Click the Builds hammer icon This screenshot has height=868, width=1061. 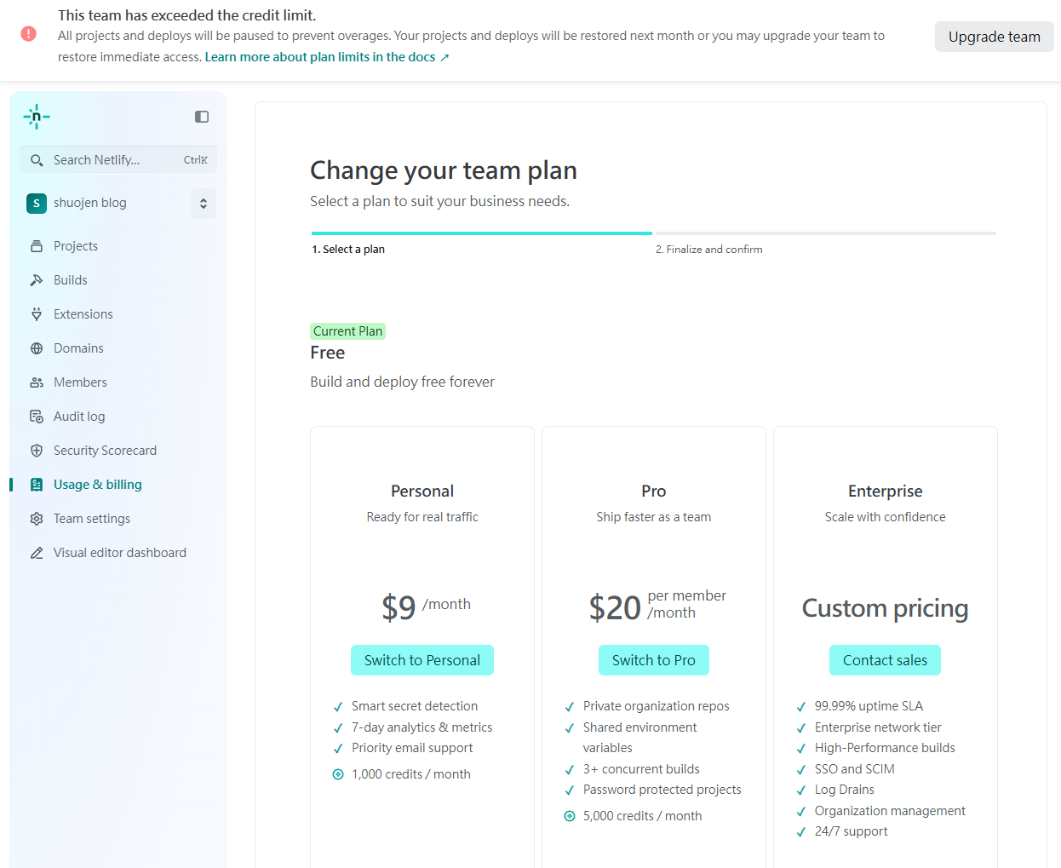pos(37,280)
